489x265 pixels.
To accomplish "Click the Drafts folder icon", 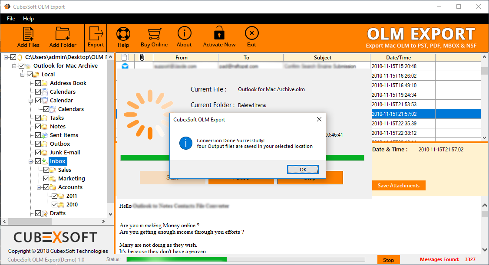I will coord(45,213).
